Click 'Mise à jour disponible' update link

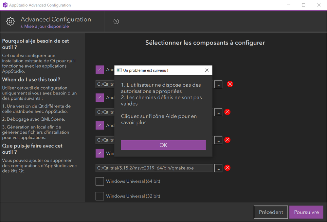pos(45,26)
